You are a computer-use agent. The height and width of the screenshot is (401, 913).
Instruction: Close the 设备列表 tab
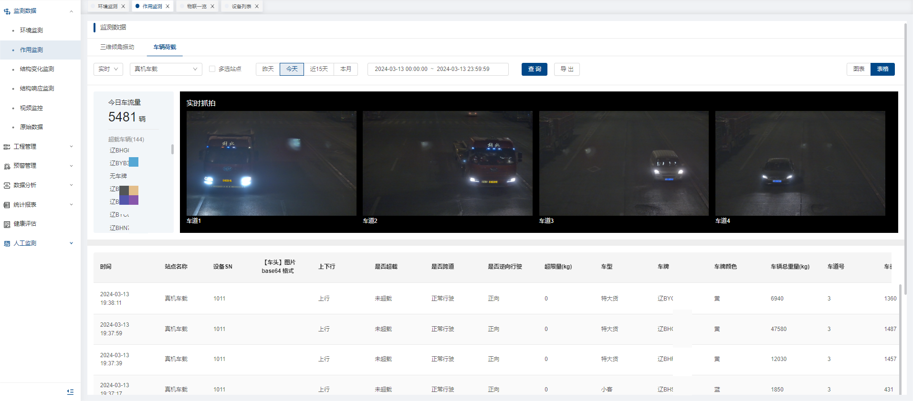coord(257,6)
